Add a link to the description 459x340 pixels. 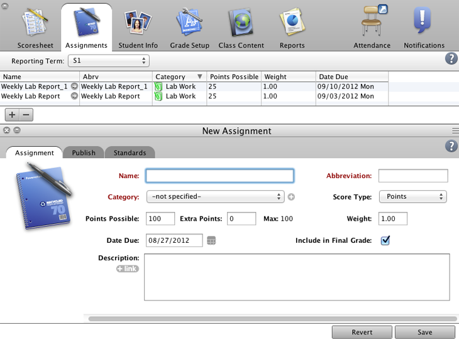[127, 269]
